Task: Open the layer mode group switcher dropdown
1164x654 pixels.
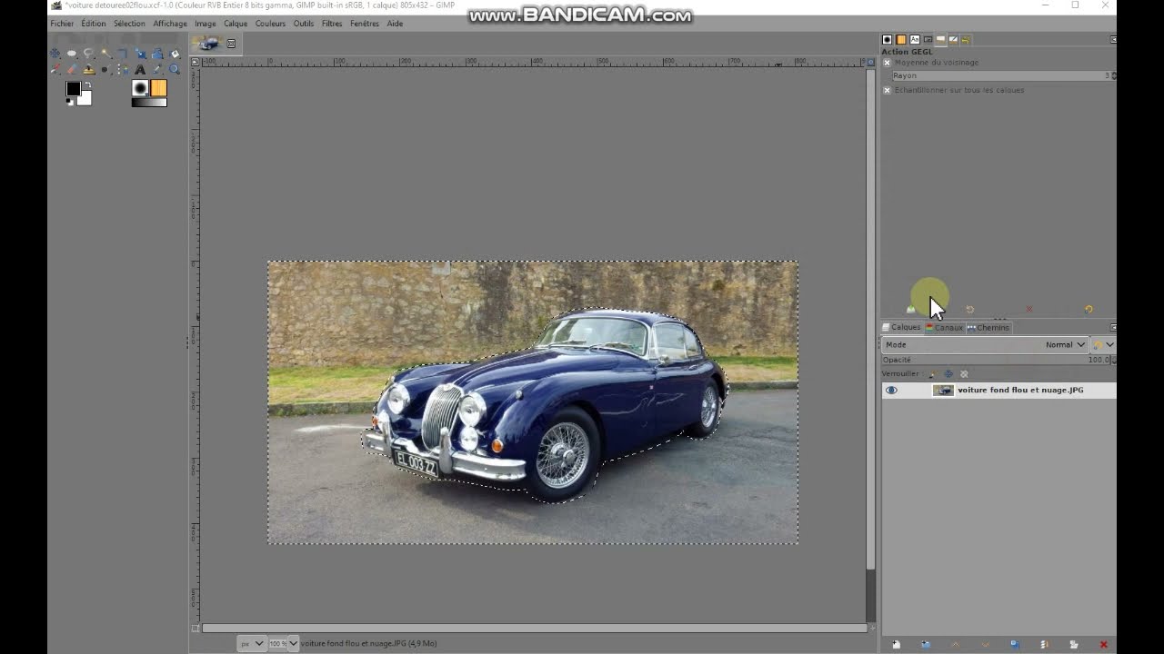Action: click(x=1103, y=345)
